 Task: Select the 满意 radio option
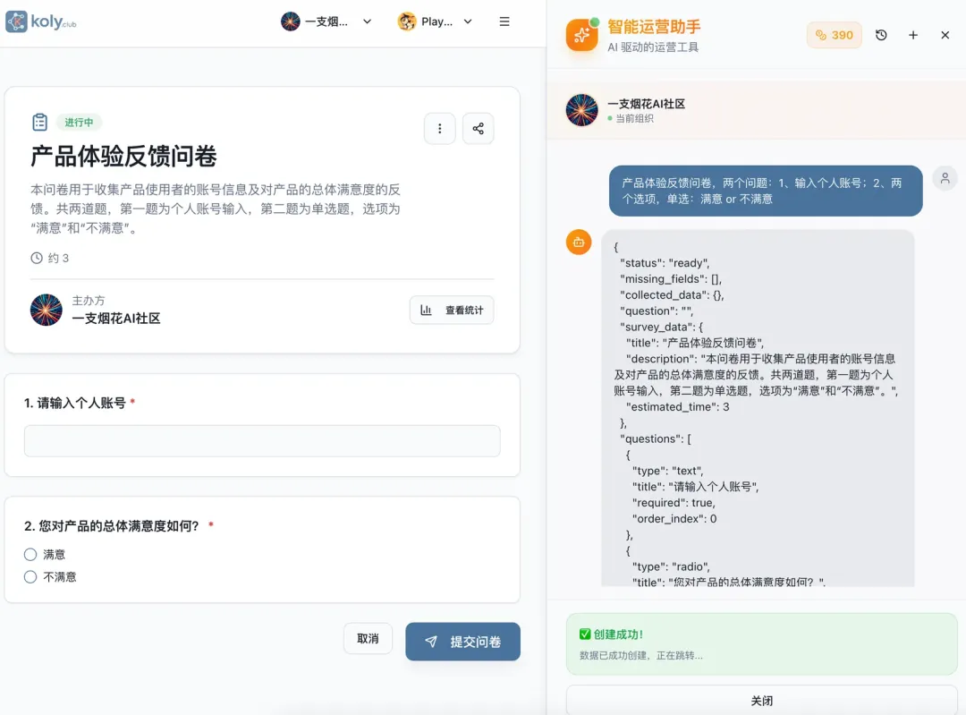[30, 554]
